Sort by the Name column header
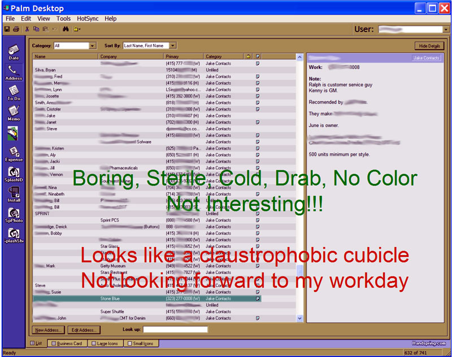Image resolution: width=452 pixels, height=357 pixels. (x=66, y=56)
